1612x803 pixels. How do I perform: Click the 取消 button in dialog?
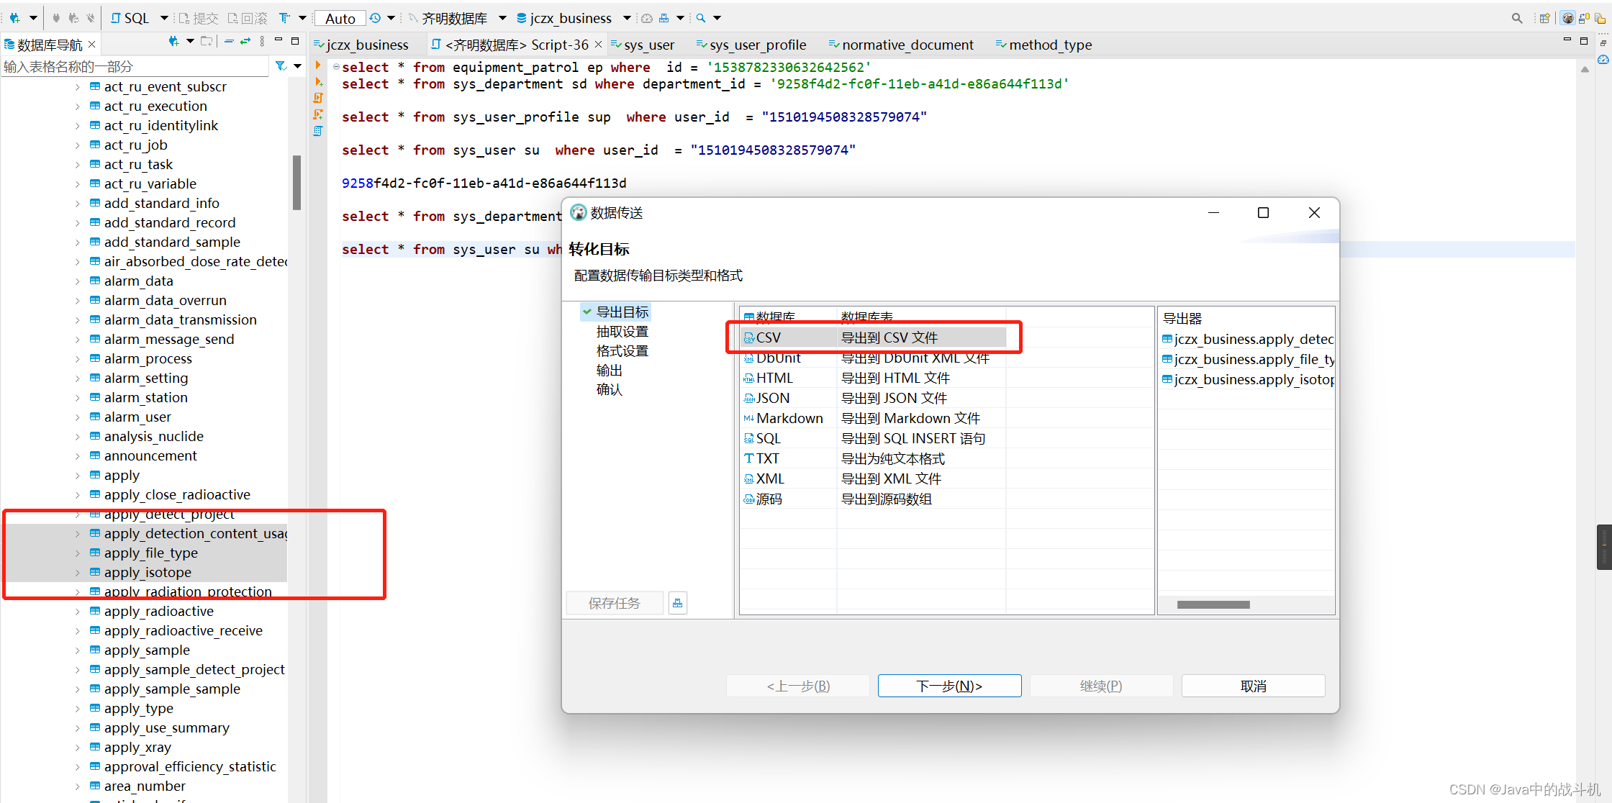click(x=1252, y=686)
